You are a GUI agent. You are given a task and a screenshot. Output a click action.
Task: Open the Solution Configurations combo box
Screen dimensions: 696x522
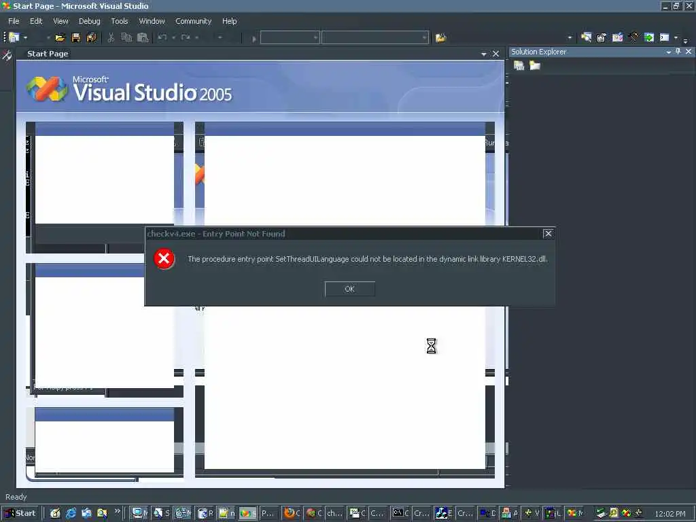290,38
